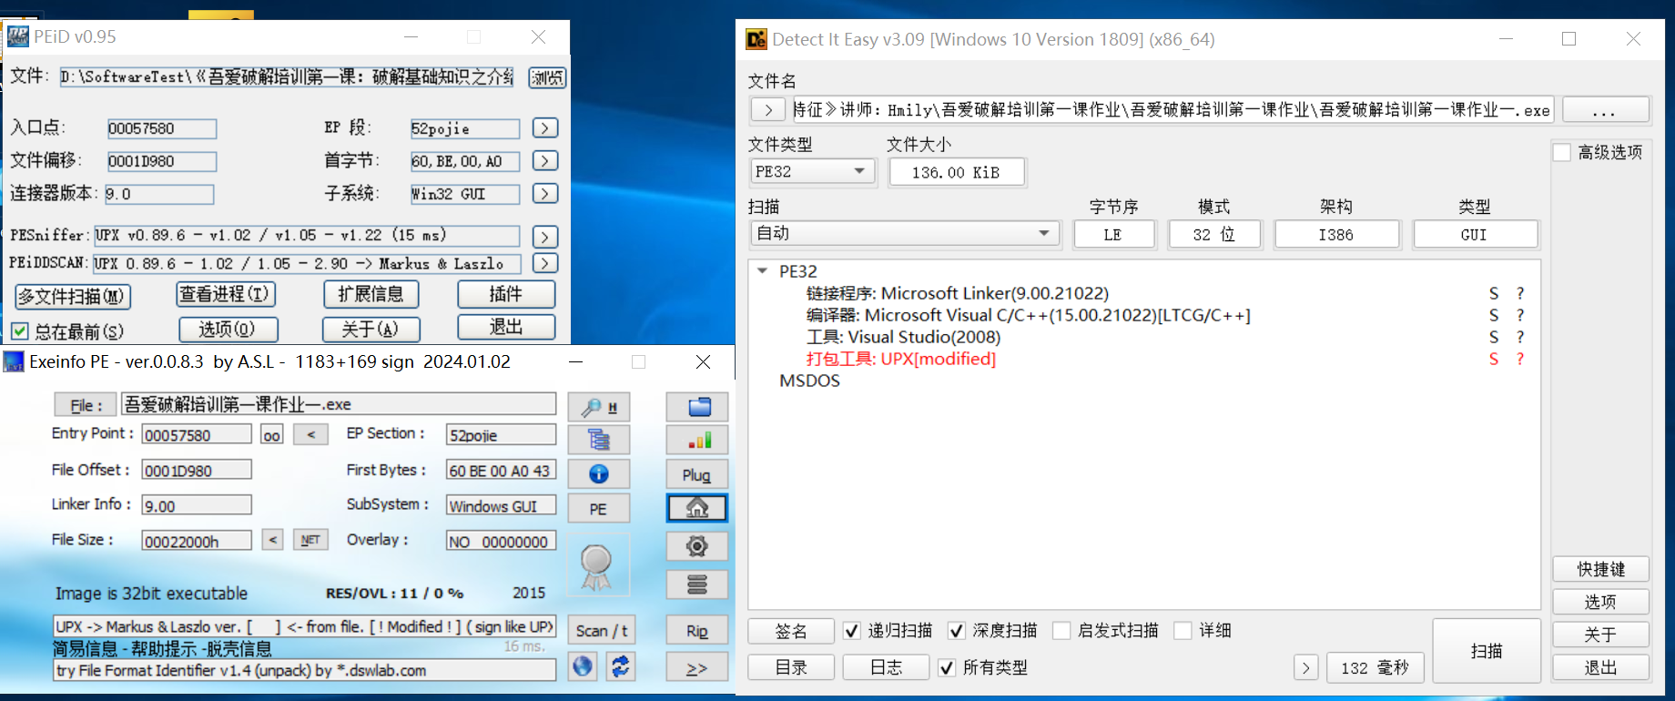Viewport: 1675px width, 701px height.
Task: Click the home icon button in Exeinfo PE
Action: tap(697, 507)
